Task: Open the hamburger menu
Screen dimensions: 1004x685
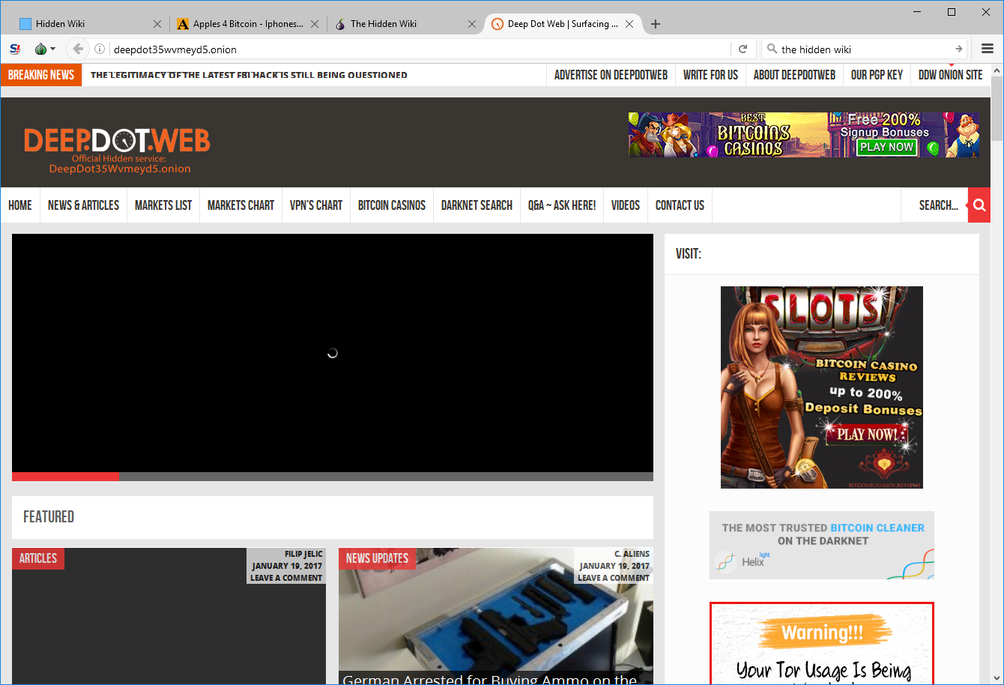Action: 988,49
